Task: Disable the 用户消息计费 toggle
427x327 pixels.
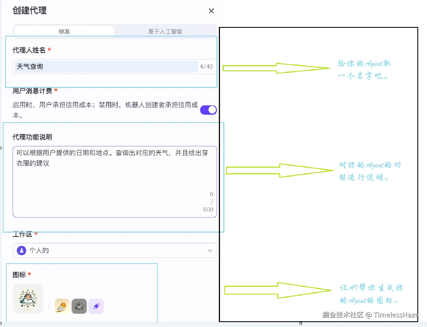Action: [208, 110]
